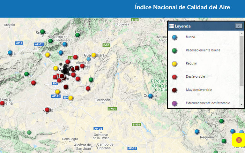The height and width of the screenshot is (153, 245).
Task: Select the yellow marker east of AP-61 sign
Action: point(48,55)
